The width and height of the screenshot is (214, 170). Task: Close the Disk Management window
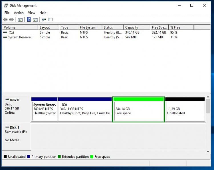point(205,5)
